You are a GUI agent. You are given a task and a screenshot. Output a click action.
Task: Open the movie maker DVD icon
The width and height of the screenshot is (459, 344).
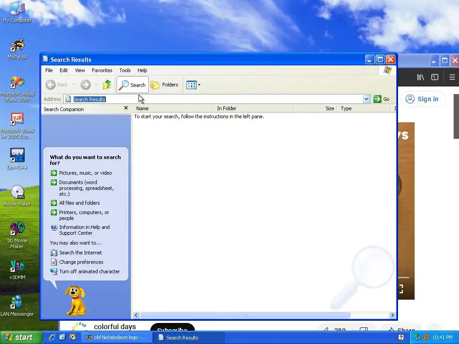(17, 195)
